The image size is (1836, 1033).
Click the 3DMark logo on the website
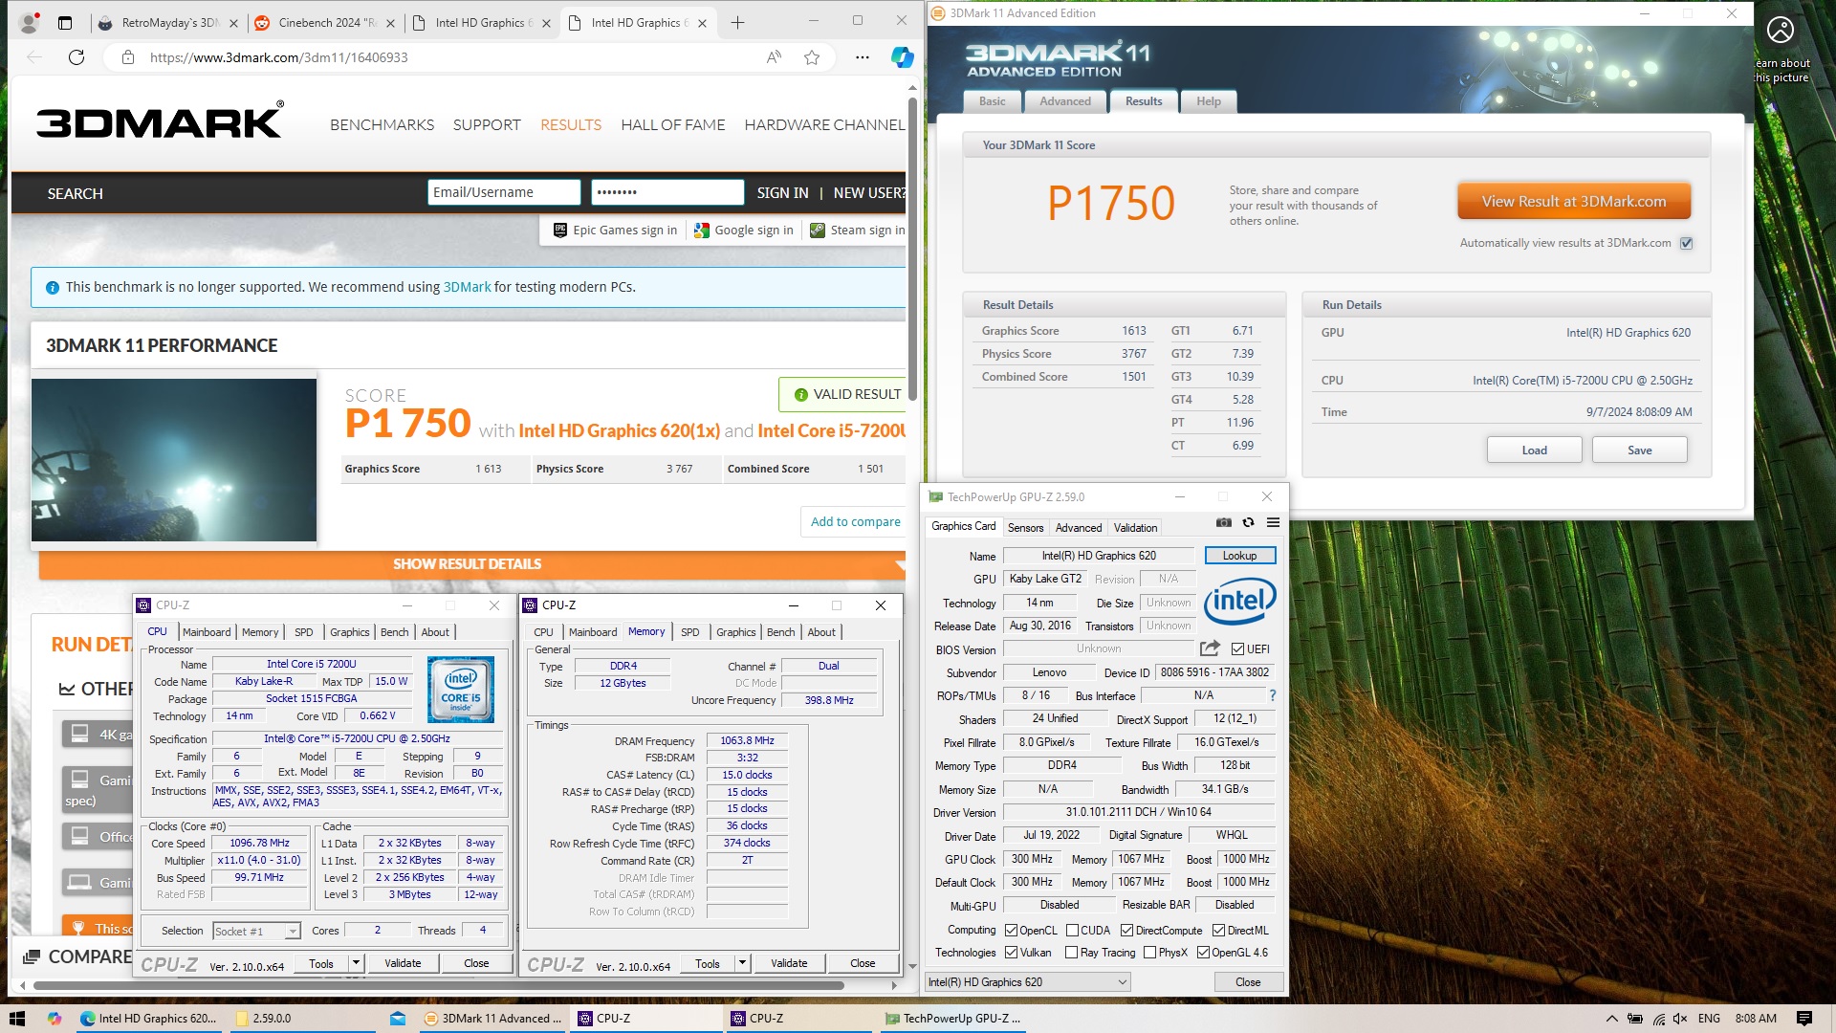tap(160, 121)
